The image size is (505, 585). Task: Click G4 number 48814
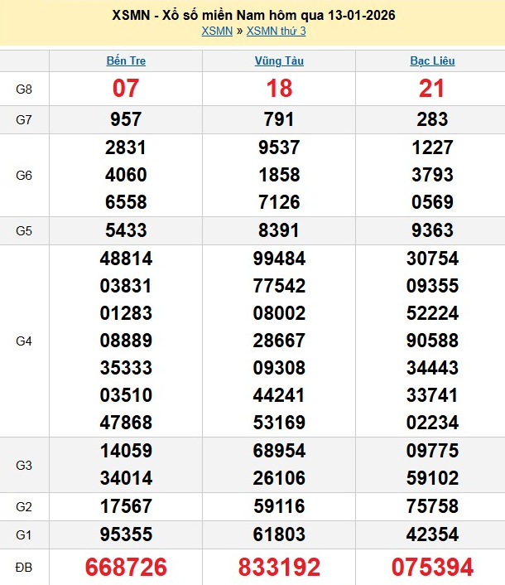126,259
